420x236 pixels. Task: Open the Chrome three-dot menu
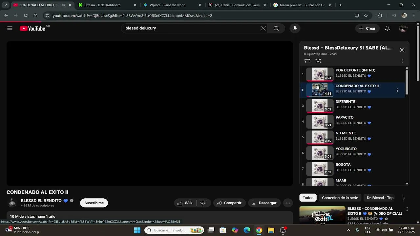414,15
